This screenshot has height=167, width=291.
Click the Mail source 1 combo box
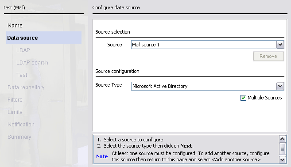point(207,45)
